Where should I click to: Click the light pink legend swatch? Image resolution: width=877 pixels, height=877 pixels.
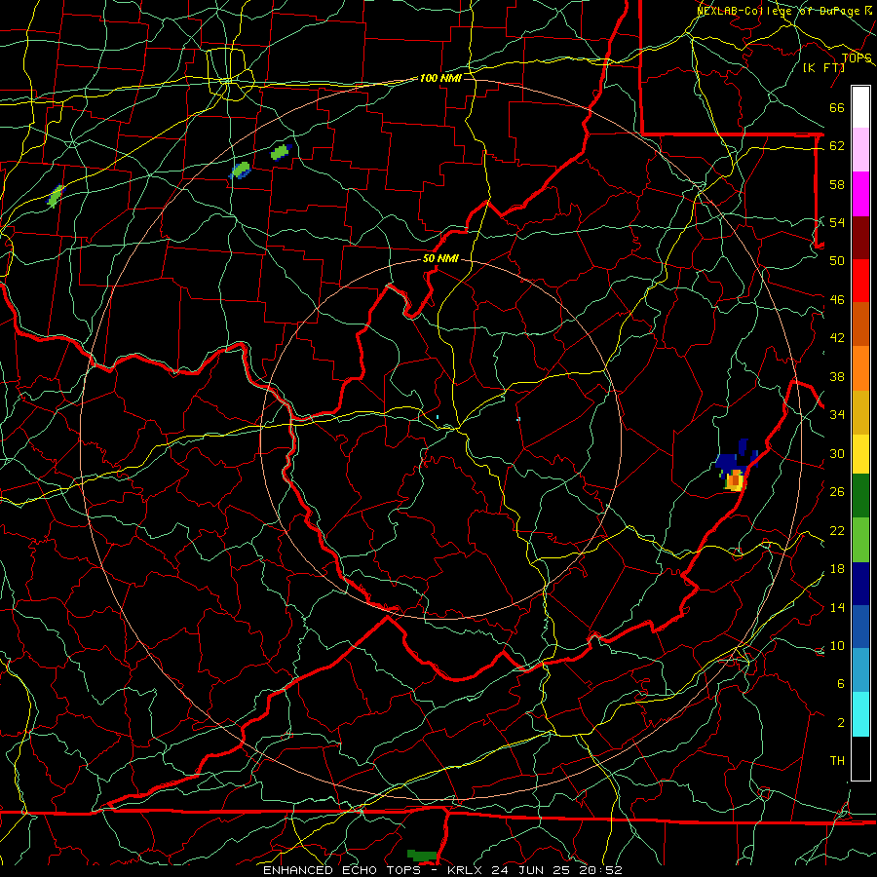(x=860, y=150)
